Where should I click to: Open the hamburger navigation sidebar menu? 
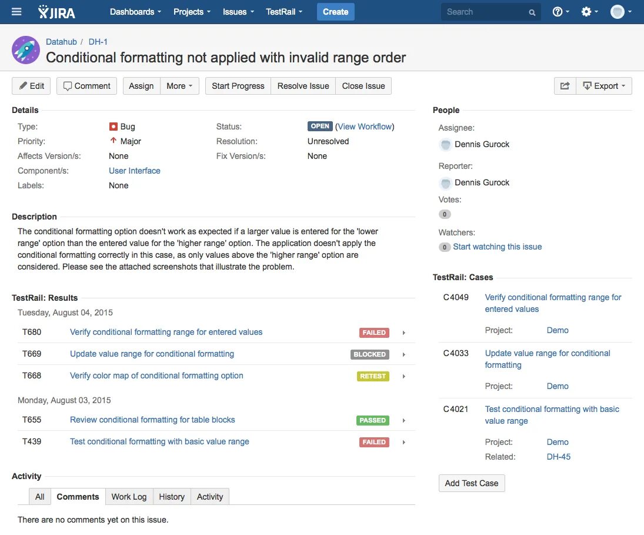tap(16, 11)
